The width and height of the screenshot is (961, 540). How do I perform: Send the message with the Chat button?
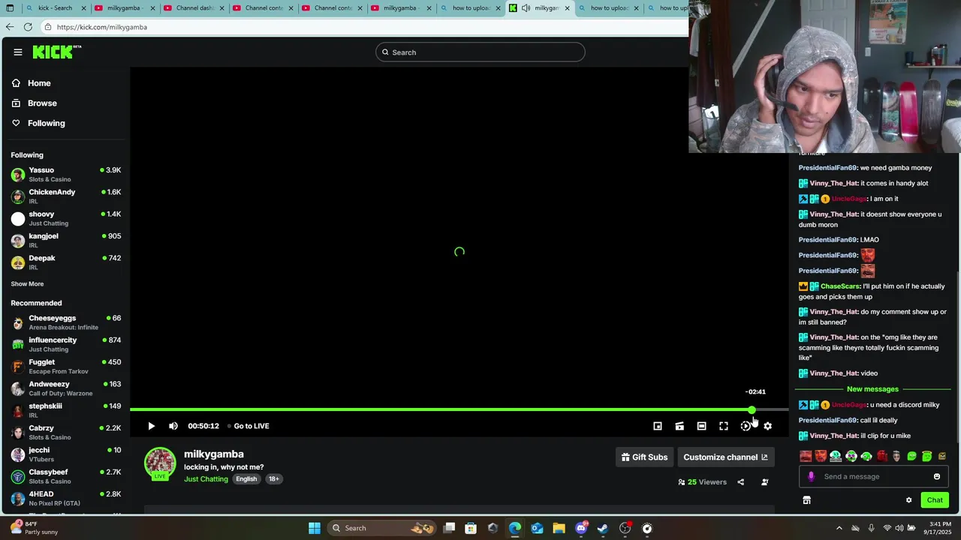pos(935,500)
